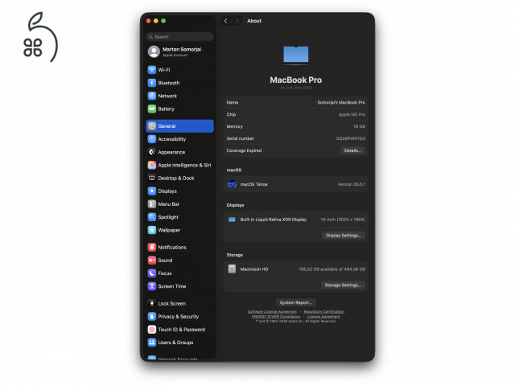Minimize the window with yellow button
Viewport: 515px width, 386px height.
tap(156, 21)
